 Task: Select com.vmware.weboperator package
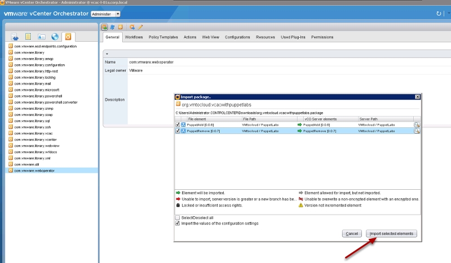34,171
